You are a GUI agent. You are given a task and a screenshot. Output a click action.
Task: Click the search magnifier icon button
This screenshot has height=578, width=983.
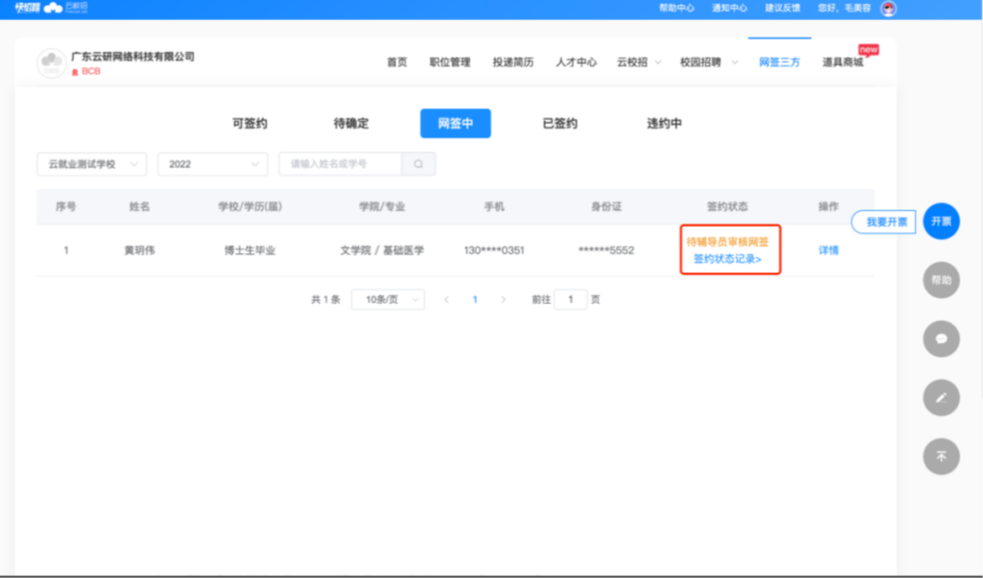tap(419, 164)
